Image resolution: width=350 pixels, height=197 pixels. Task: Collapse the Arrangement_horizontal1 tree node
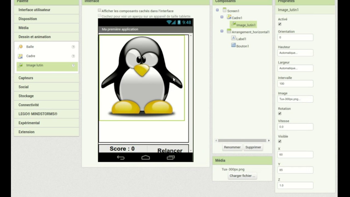[222, 31]
